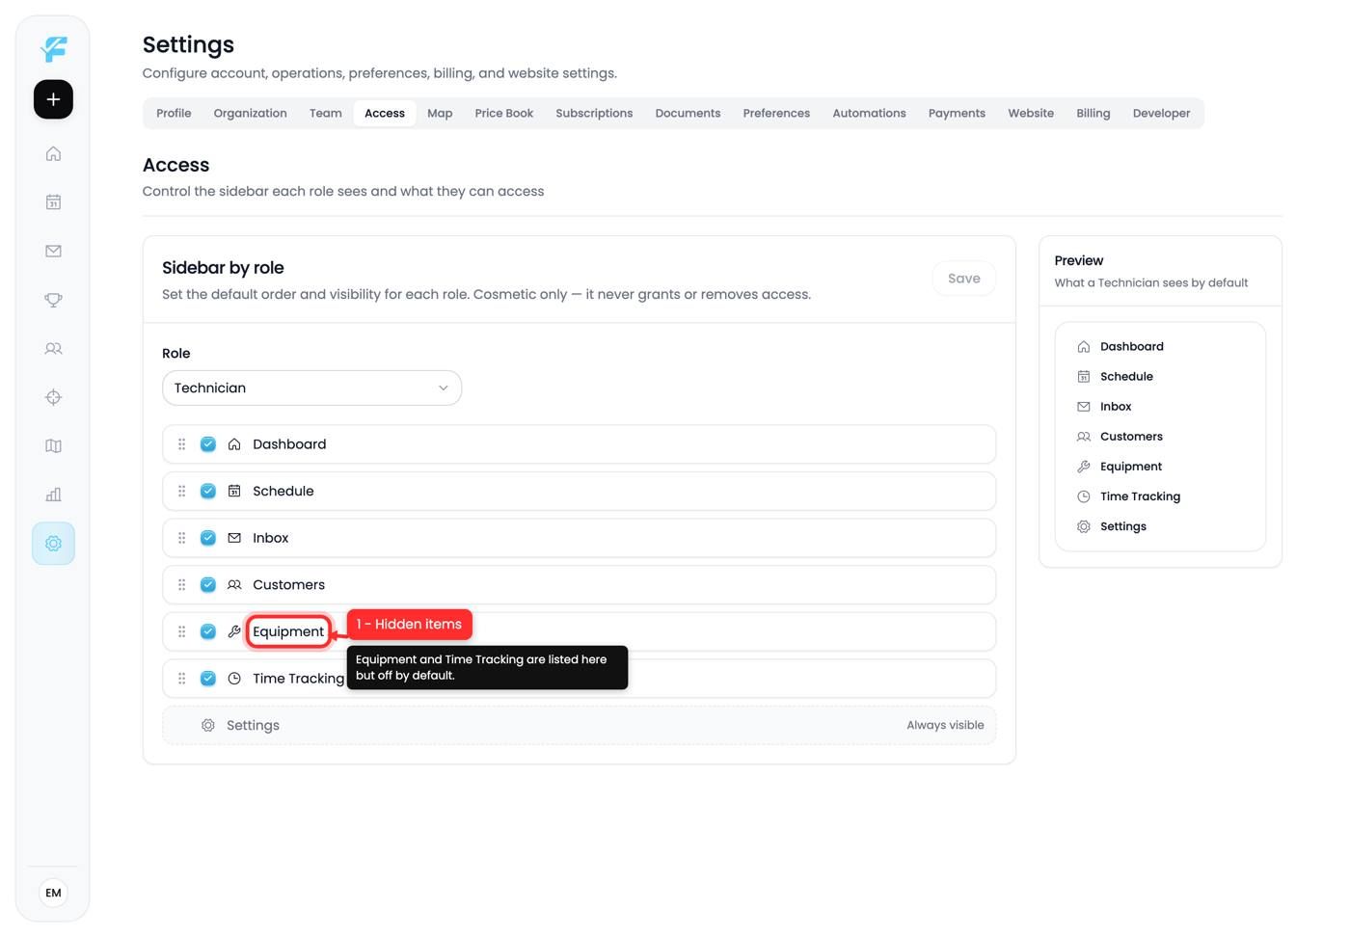Open the customers people icon in left sidebar
The height and width of the screenshot is (937, 1350).
[x=53, y=348]
